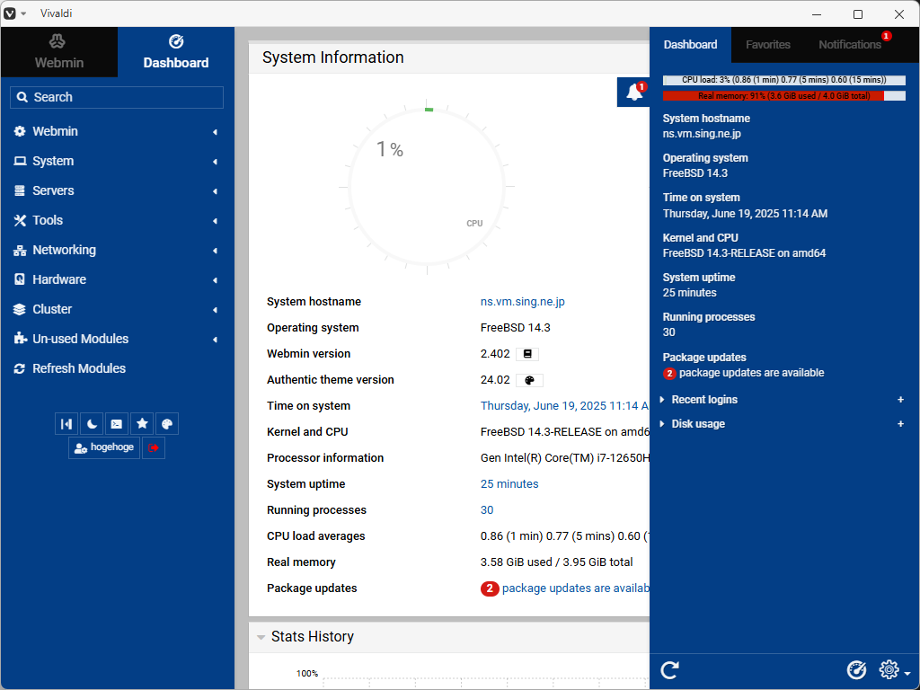Viewport: 920px width, 690px height.
Task: Expand the System menu category
Action: [x=117, y=161]
